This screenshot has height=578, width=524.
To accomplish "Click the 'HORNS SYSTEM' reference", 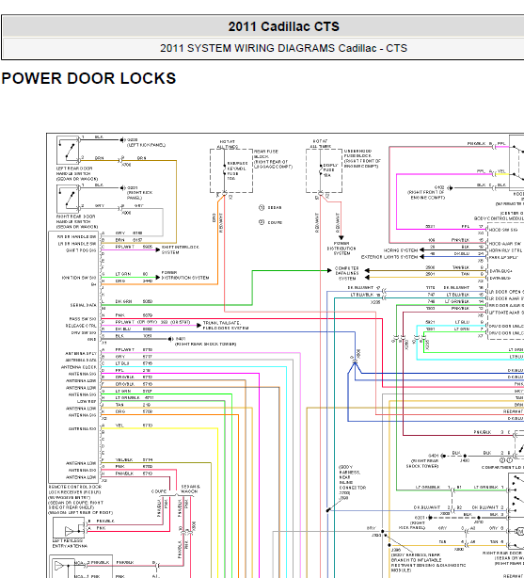I will (401, 249).
